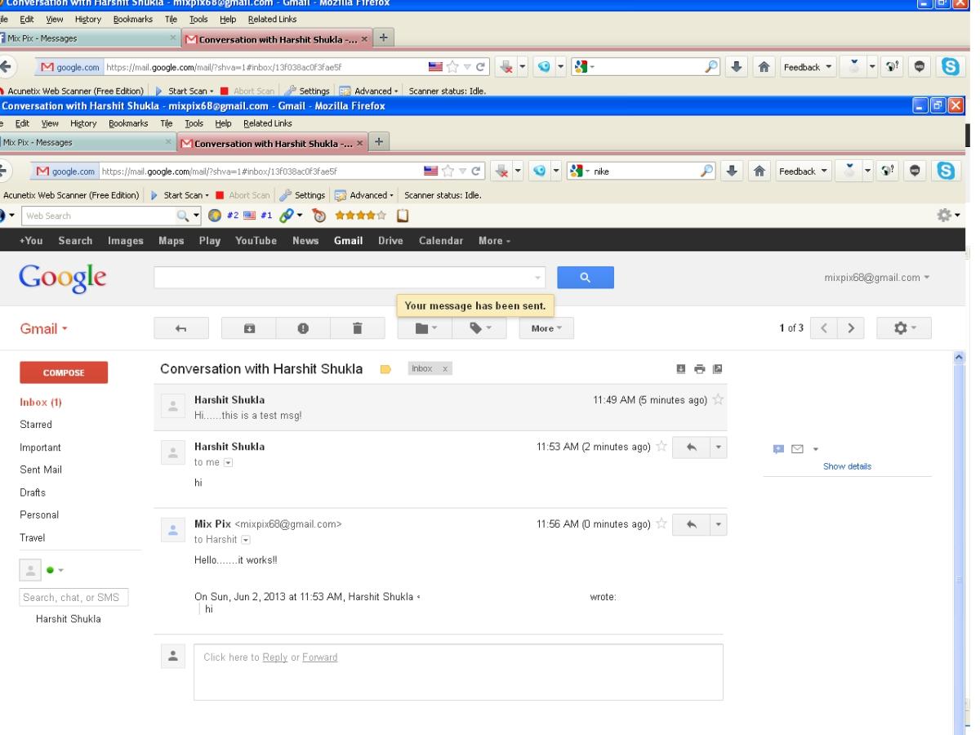980x735 pixels.
Task: Open the Move to folder dropdown
Action: coord(425,328)
